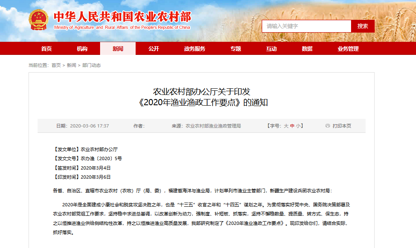Click 互动 in the red navigation bar
The image size is (416, 248).
[271, 49]
